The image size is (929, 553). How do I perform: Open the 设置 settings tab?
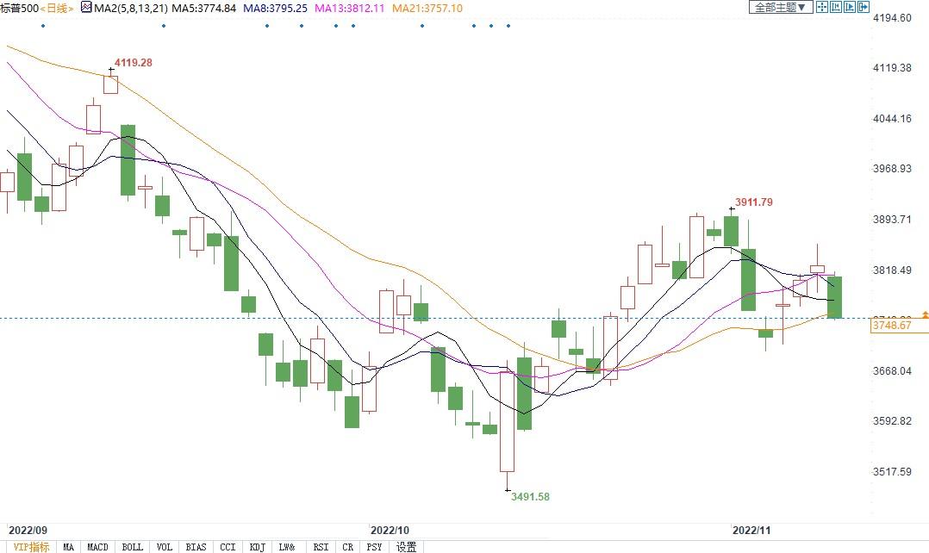coord(407,547)
